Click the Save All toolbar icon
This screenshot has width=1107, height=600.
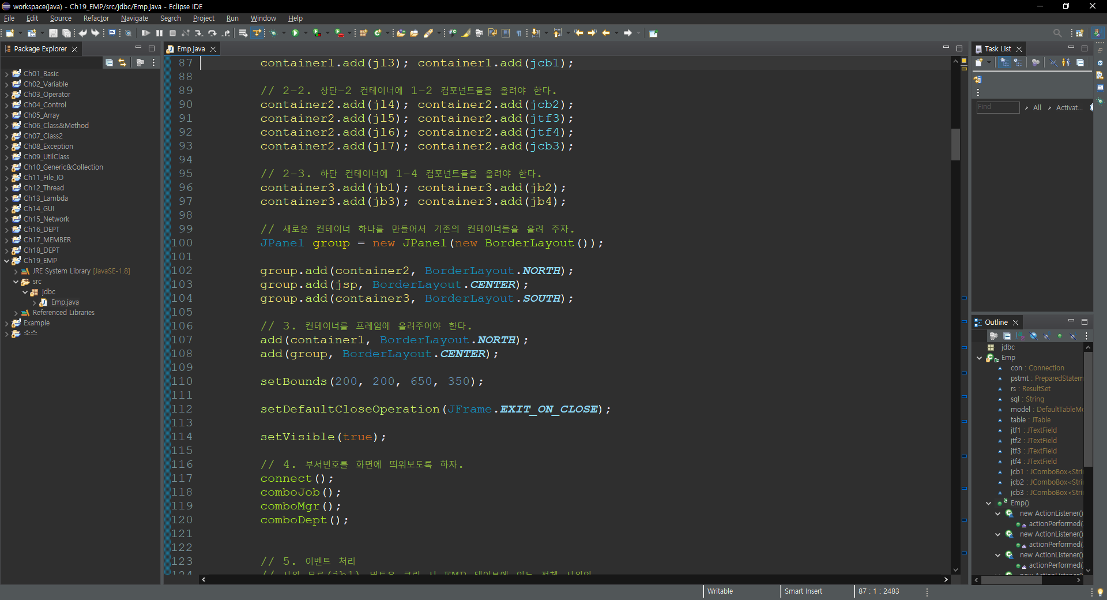pyautogui.click(x=66, y=33)
